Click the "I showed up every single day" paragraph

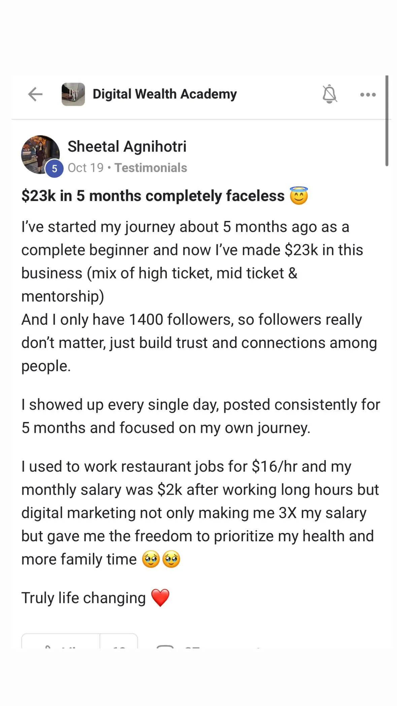[201, 416]
